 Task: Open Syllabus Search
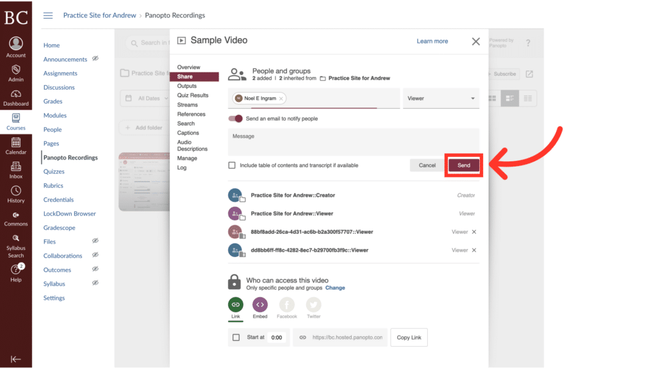tap(16, 246)
